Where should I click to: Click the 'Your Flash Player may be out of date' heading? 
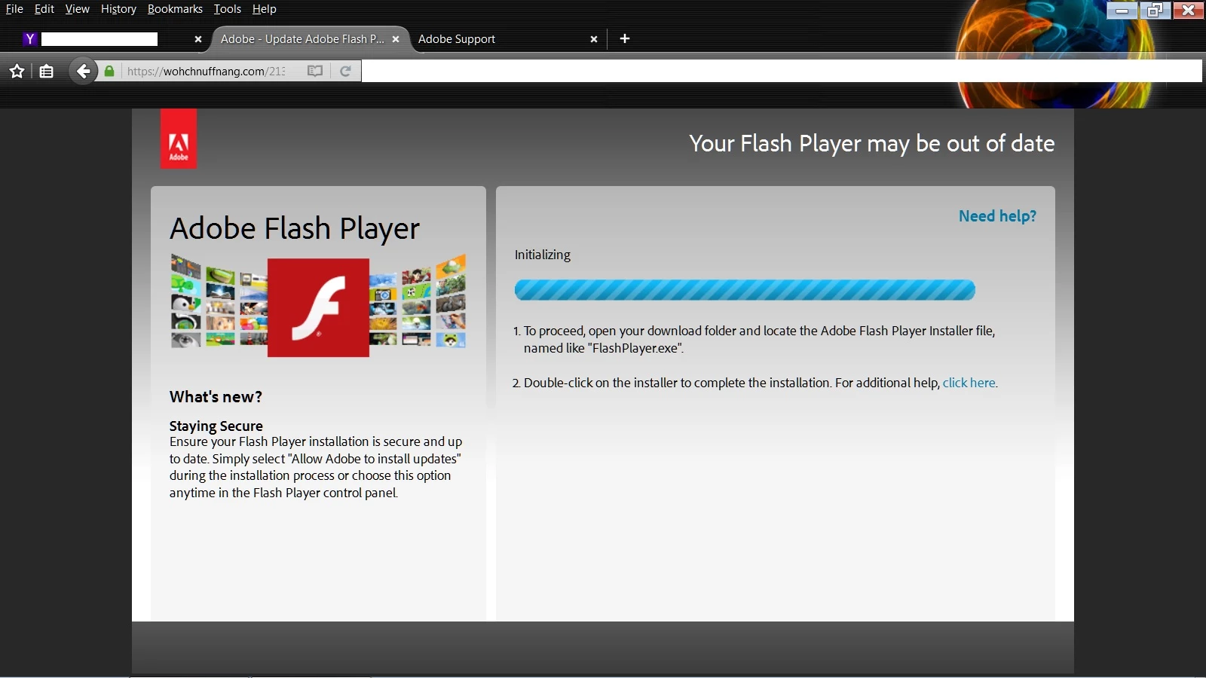tap(871, 143)
